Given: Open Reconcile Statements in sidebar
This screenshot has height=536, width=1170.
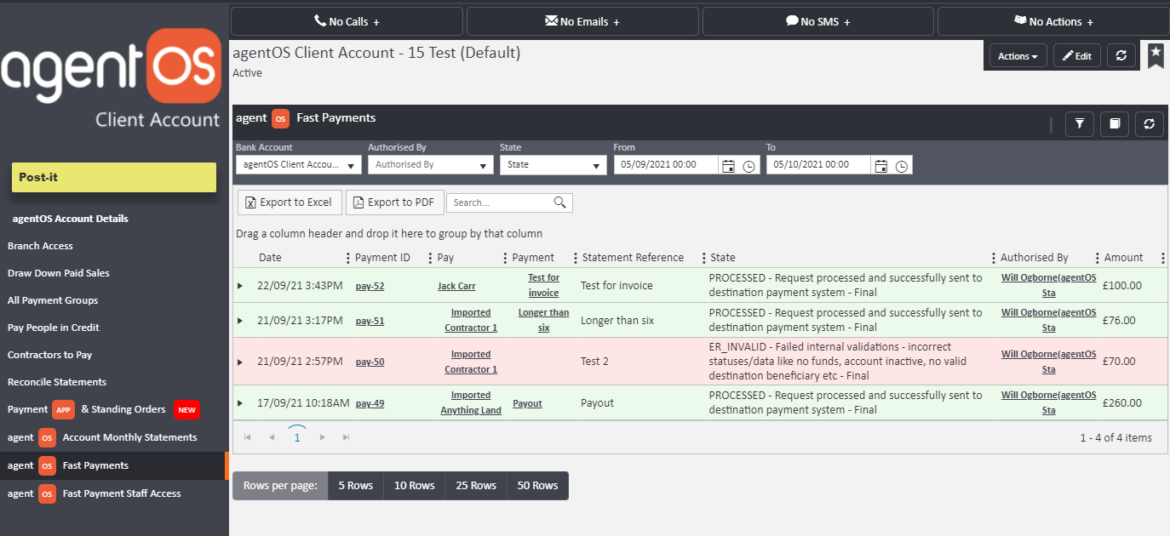Looking at the screenshot, I should tap(57, 382).
